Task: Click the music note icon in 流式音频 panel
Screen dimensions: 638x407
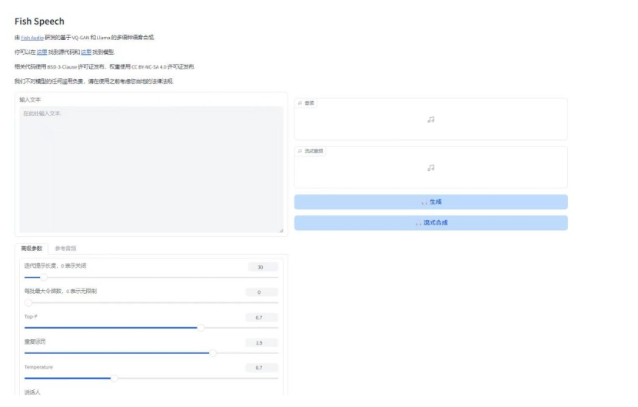Action: point(430,168)
